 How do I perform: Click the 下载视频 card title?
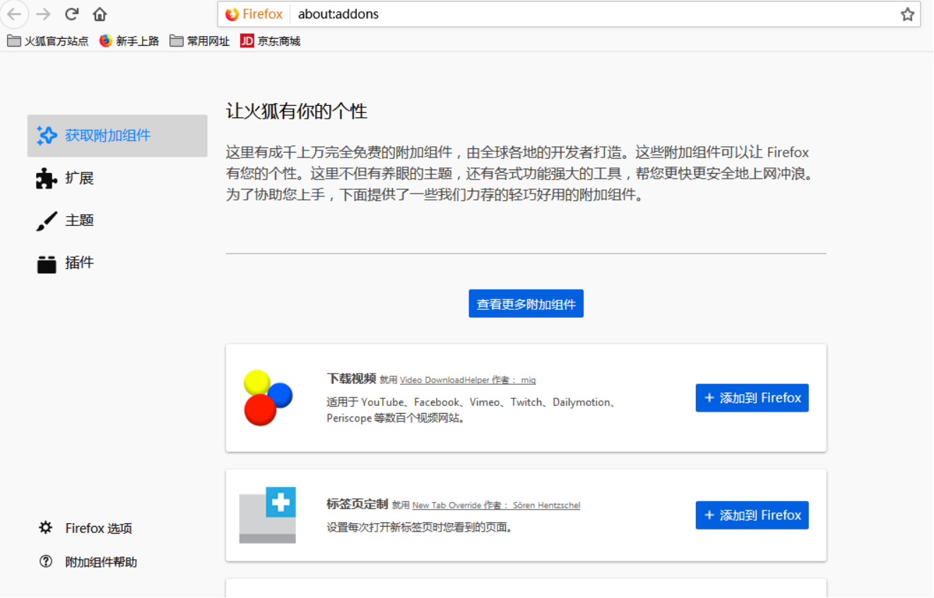point(351,378)
